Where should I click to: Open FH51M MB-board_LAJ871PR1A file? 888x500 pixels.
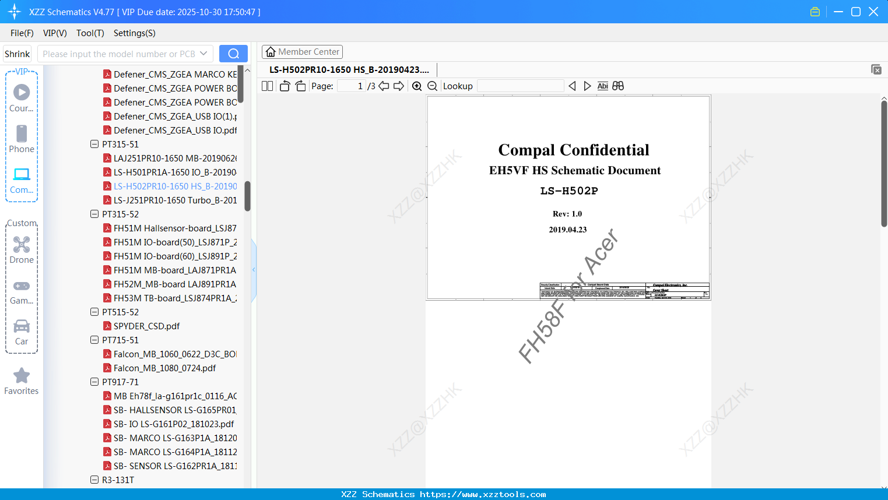pos(170,270)
